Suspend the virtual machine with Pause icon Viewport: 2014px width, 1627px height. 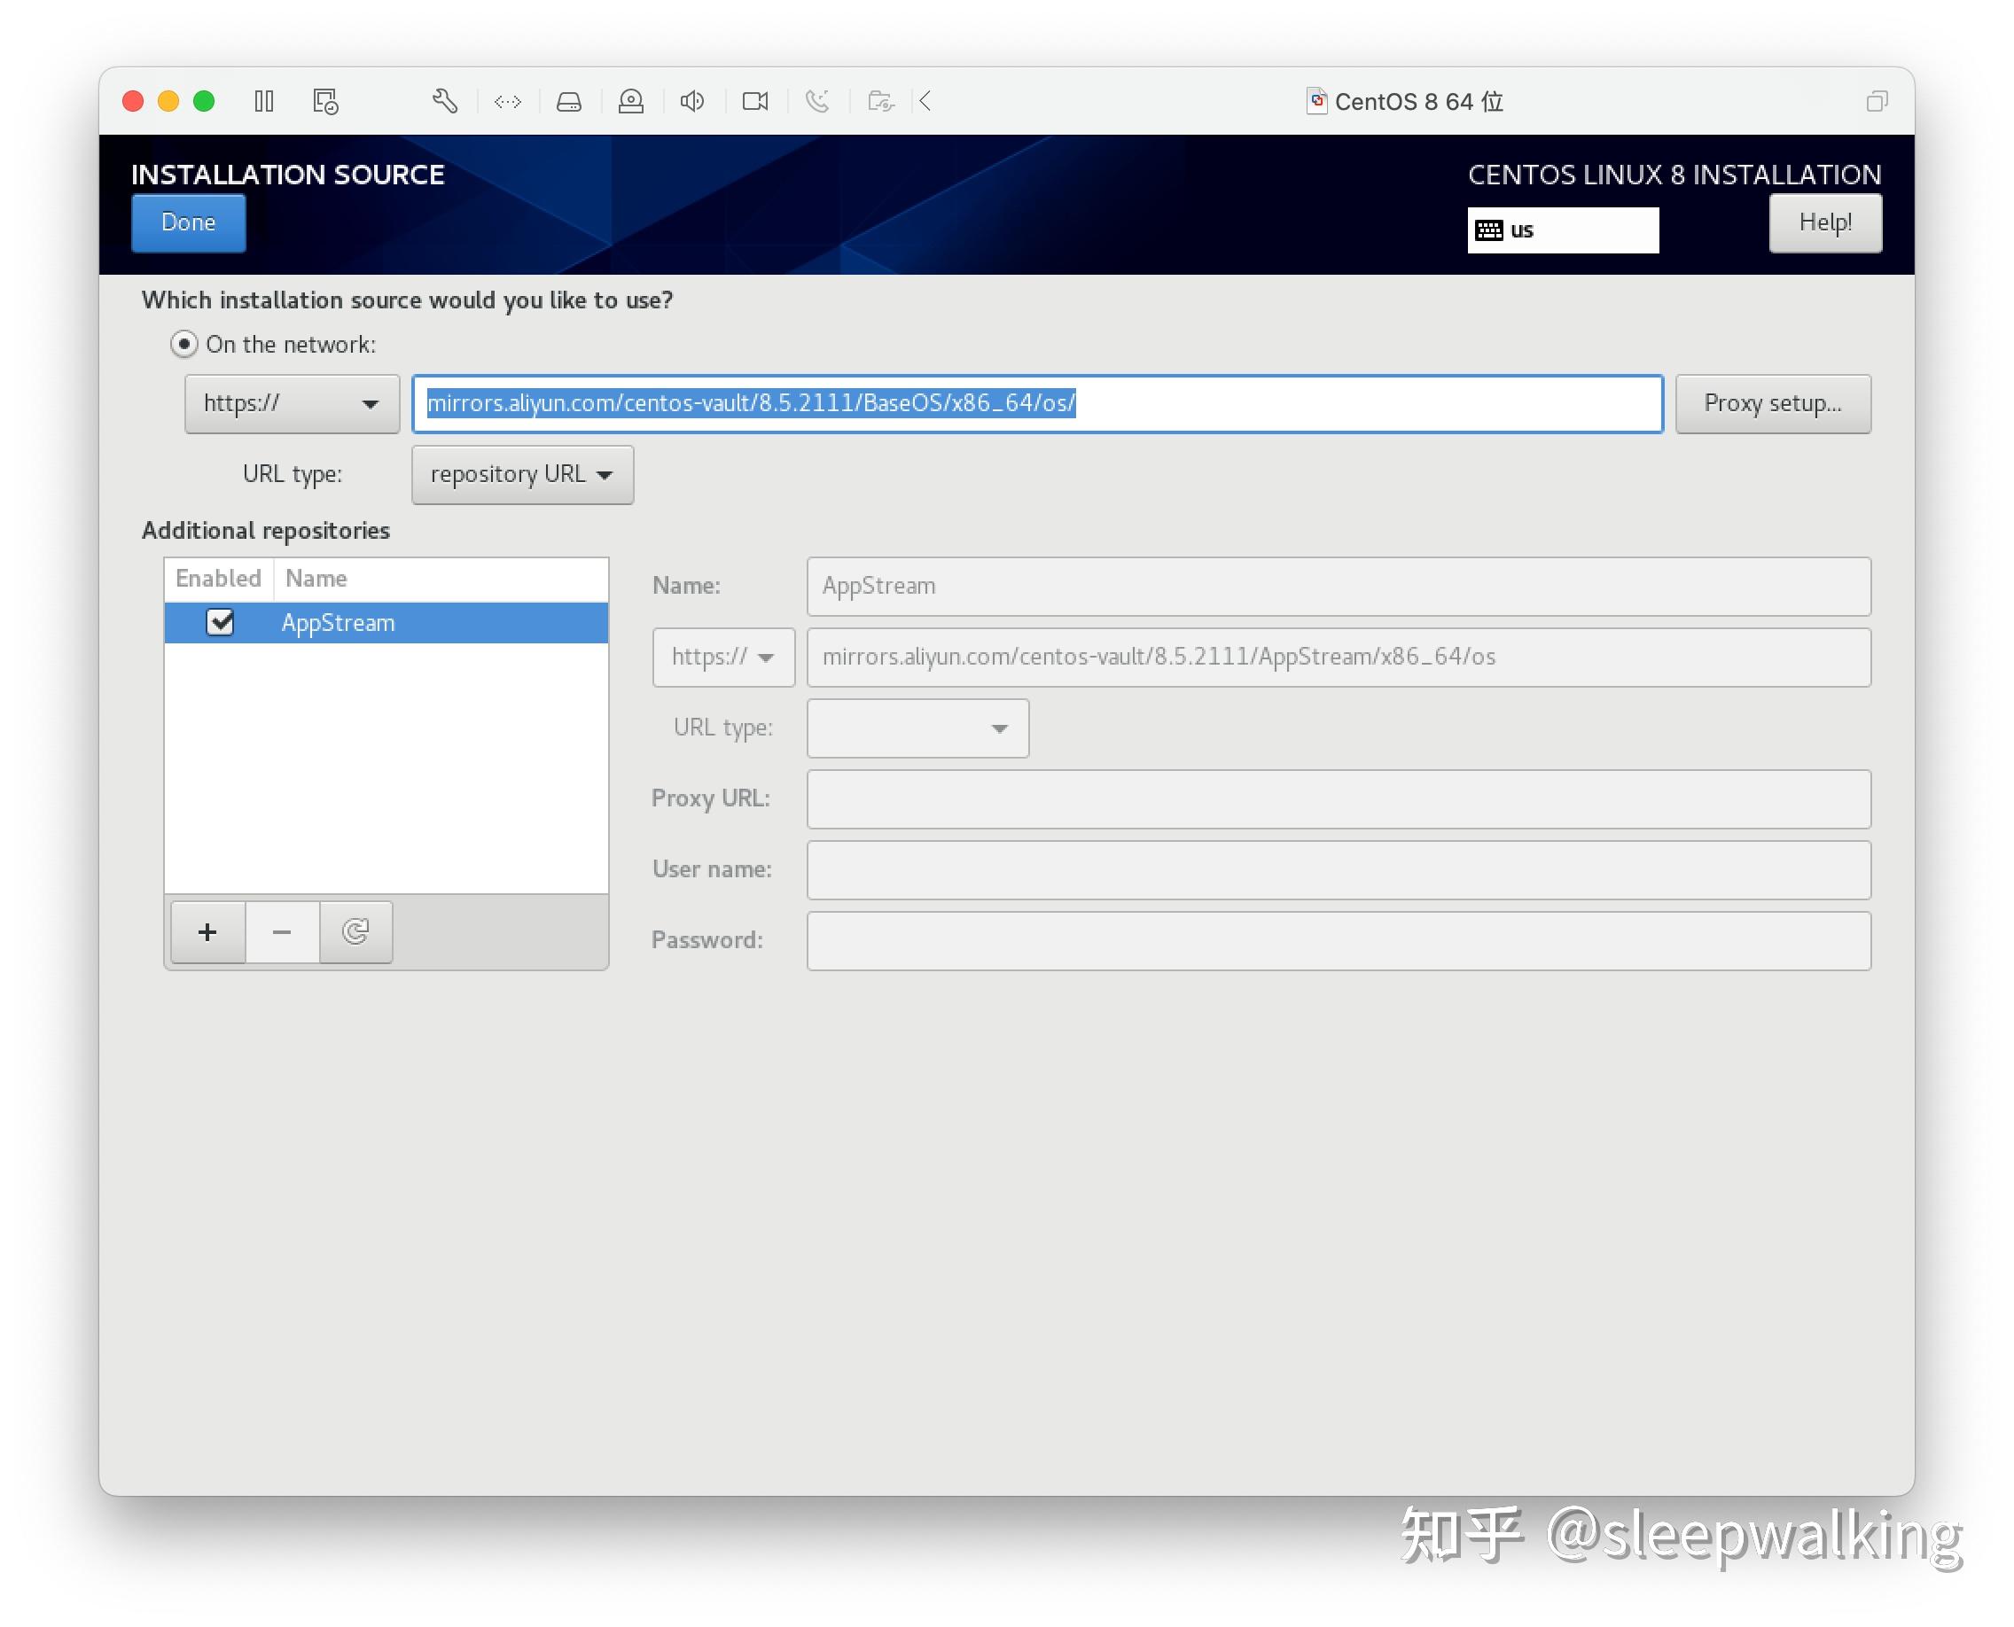point(263,101)
